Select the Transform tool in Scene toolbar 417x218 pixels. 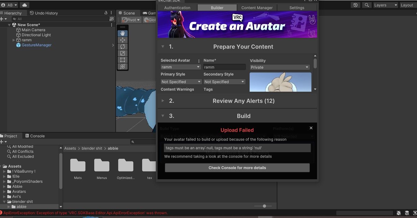[123, 66]
